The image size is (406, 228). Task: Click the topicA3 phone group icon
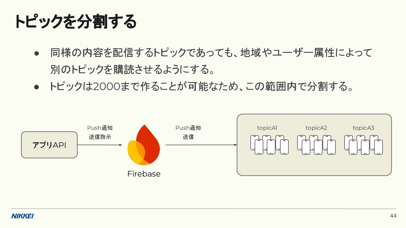click(x=363, y=145)
